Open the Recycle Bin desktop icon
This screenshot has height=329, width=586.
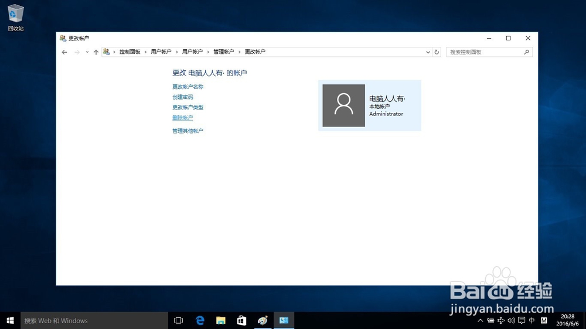[15, 18]
